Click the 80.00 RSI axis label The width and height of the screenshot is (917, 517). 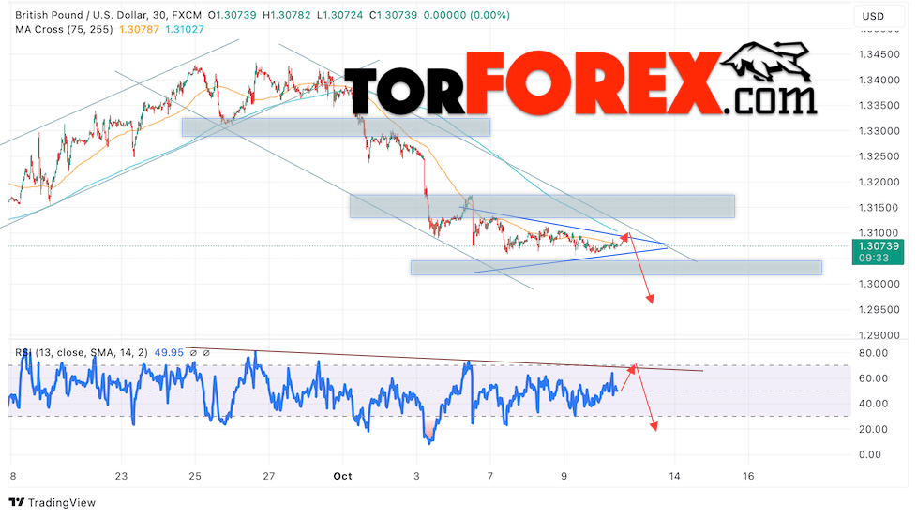[x=873, y=353]
